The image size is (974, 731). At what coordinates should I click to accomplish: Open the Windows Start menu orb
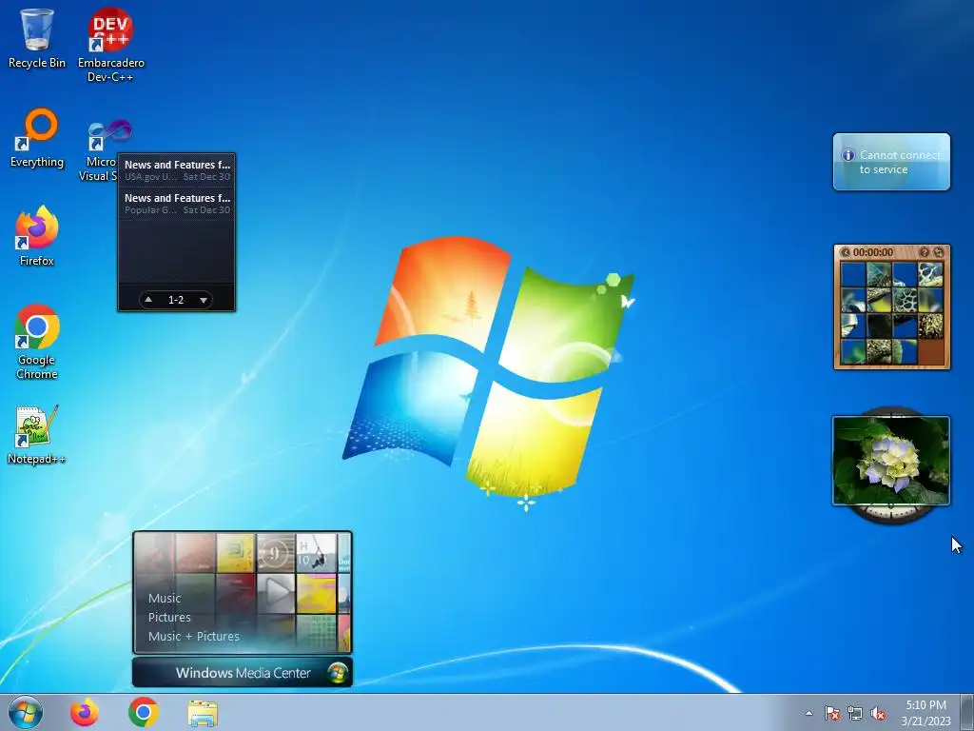pos(26,712)
